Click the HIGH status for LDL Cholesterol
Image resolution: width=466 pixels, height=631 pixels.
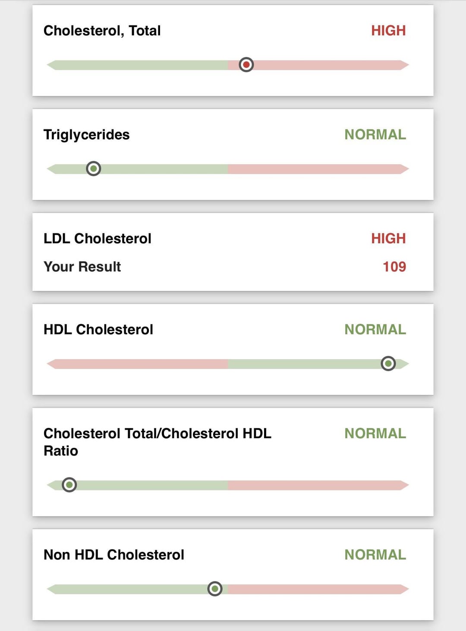click(388, 239)
